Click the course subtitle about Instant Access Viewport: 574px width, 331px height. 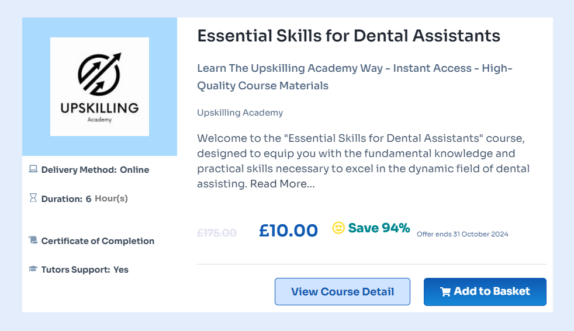coord(354,77)
